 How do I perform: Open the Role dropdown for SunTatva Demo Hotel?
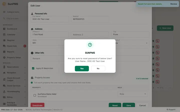coord(132,94)
